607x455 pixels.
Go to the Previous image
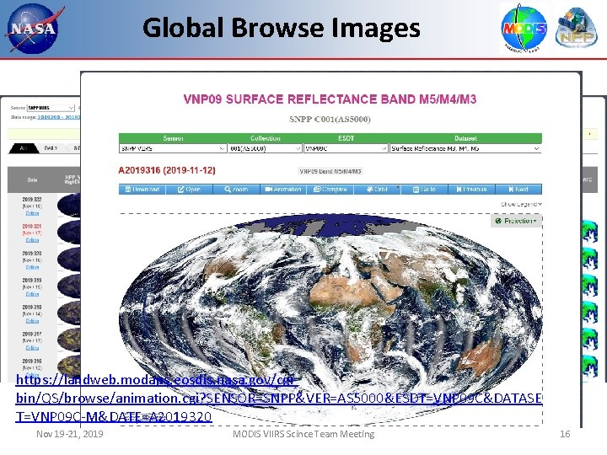click(x=471, y=190)
